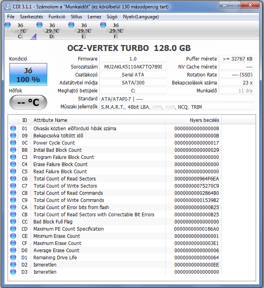
Task: Select the Bekapcsolva töltött idő row text
Action: coord(58,136)
